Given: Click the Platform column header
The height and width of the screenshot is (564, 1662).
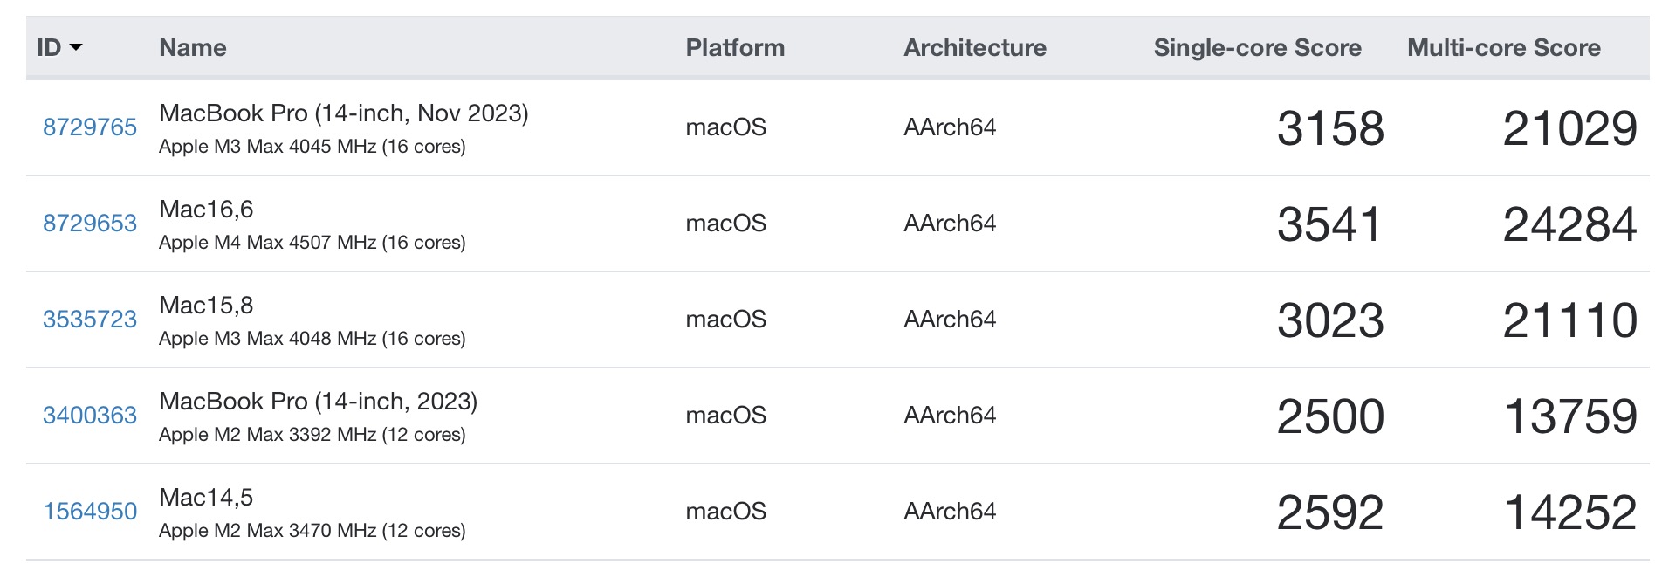Looking at the screenshot, I should pyautogui.click(x=734, y=47).
